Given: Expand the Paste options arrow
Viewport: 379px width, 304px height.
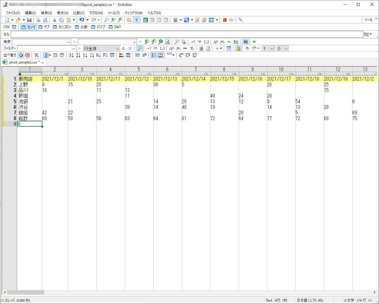Looking at the screenshot, I should [x=74, y=20].
